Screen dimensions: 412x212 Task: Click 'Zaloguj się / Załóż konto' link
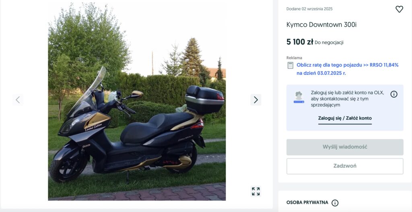(x=345, y=118)
